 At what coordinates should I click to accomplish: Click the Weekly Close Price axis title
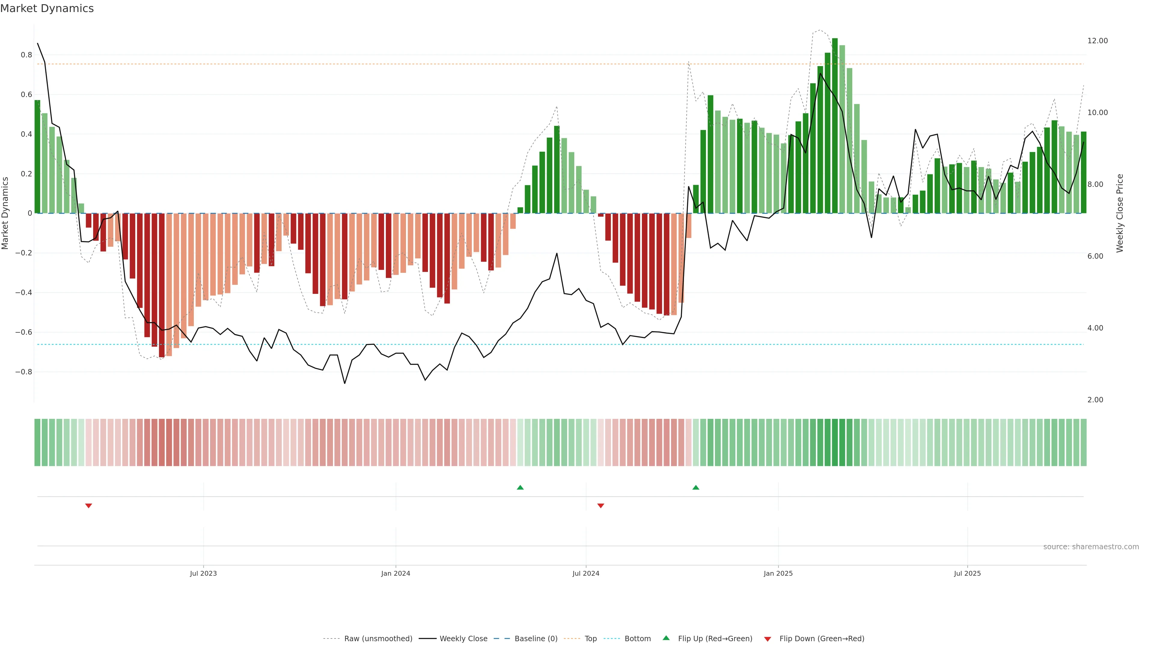[x=1119, y=213]
